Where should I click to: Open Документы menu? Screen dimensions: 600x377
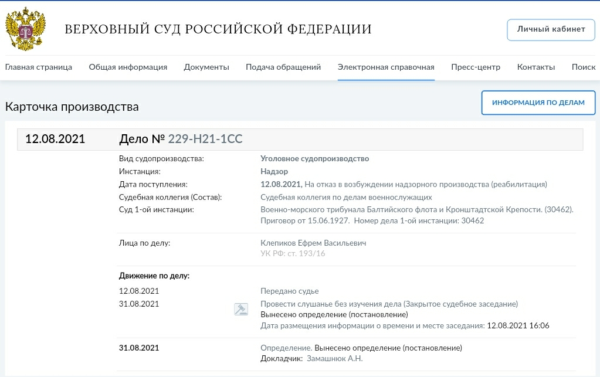click(x=206, y=67)
